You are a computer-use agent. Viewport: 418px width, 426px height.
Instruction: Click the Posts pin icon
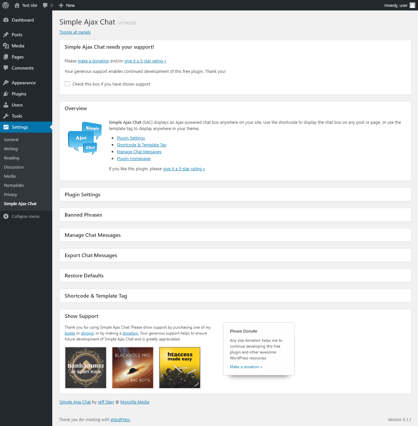pos(6,35)
